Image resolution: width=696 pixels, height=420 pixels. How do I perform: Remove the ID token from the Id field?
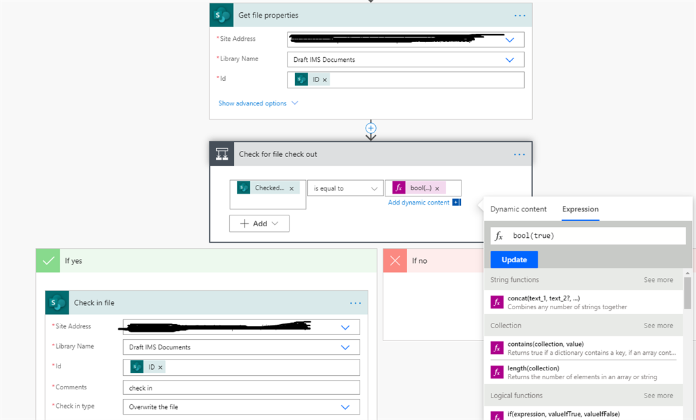coord(325,79)
